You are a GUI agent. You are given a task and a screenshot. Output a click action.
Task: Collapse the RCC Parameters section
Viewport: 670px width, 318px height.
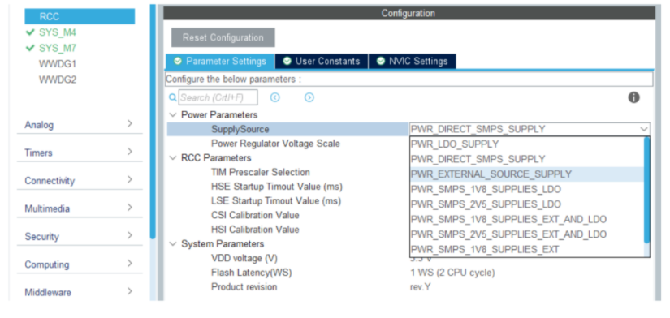173,158
